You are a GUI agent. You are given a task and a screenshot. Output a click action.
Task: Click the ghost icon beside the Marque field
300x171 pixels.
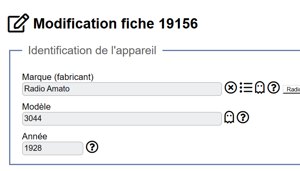pyautogui.click(x=260, y=87)
